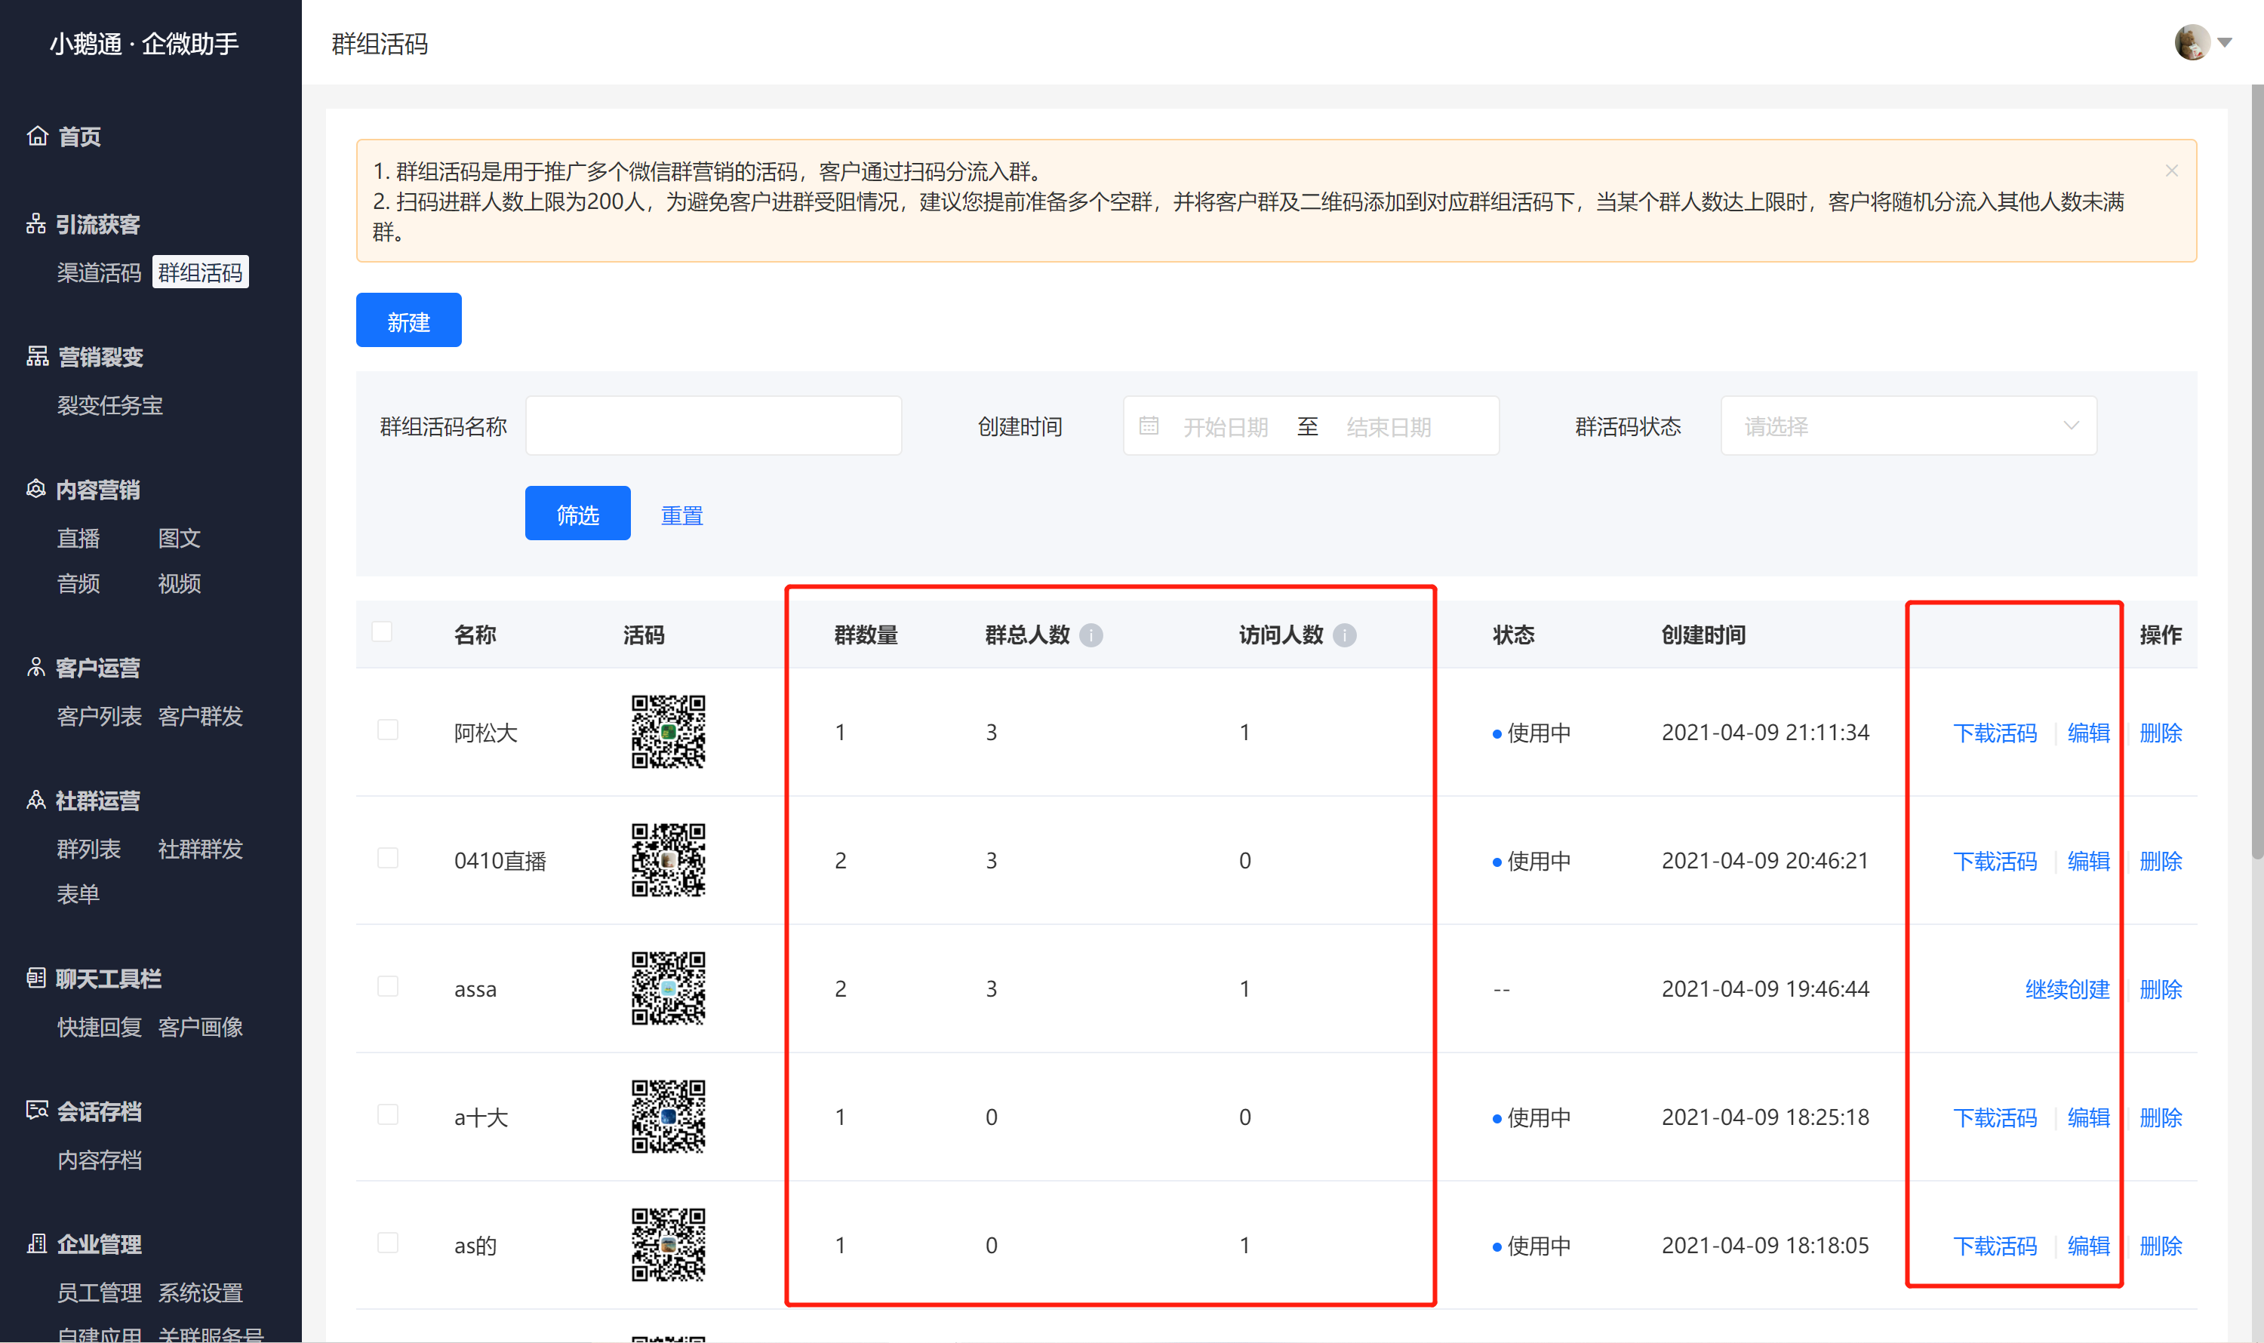This screenshot has width=2264, height=1343.
Task: Open the 结束日期 date picker
Action: [x=1389, y=426]
